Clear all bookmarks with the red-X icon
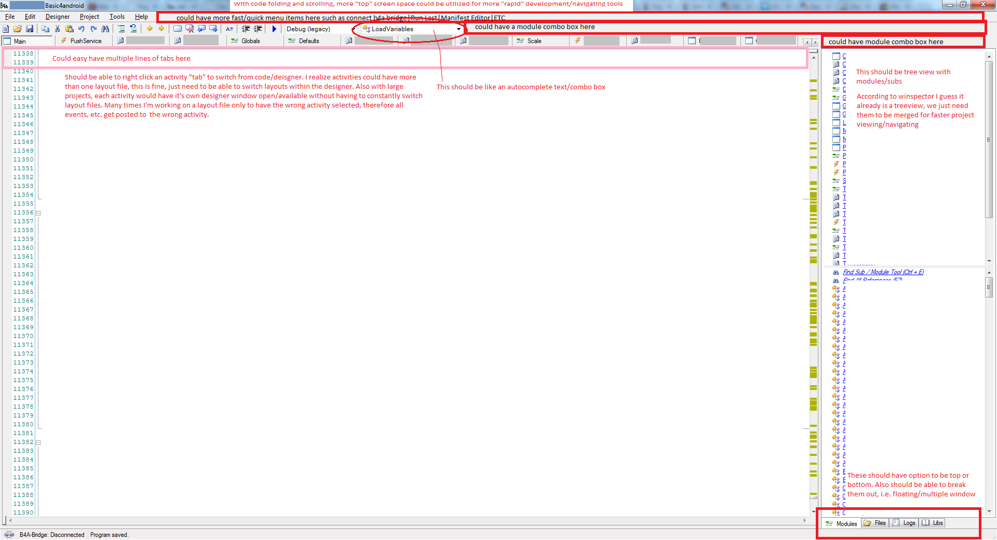This screenshot has height=540, width=997. 190,29
